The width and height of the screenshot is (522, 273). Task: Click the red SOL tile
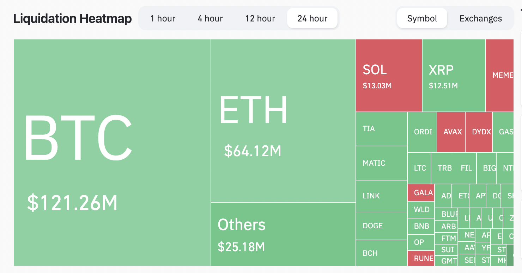[x=389, y=75]
